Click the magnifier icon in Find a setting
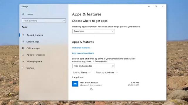 pyautogui.click(x=64, y=21)
